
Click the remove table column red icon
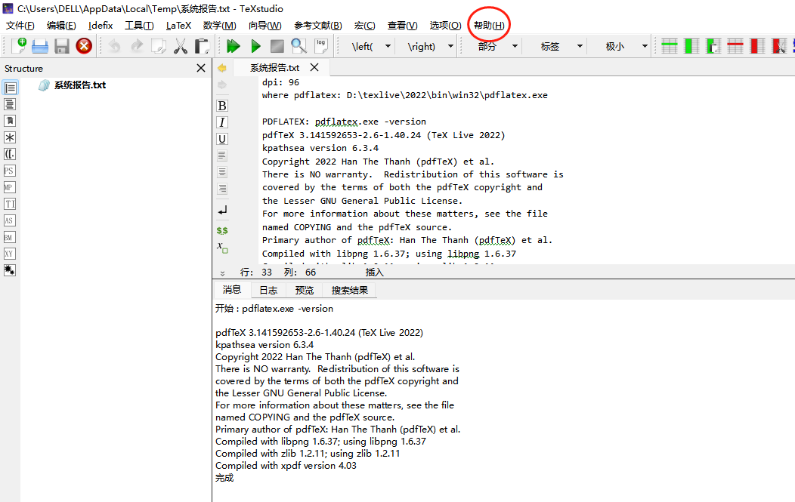[757, 46]
